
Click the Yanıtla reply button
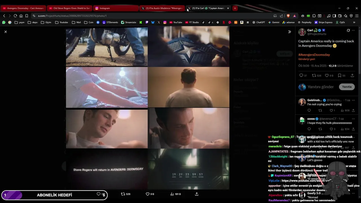pos(347,87)
